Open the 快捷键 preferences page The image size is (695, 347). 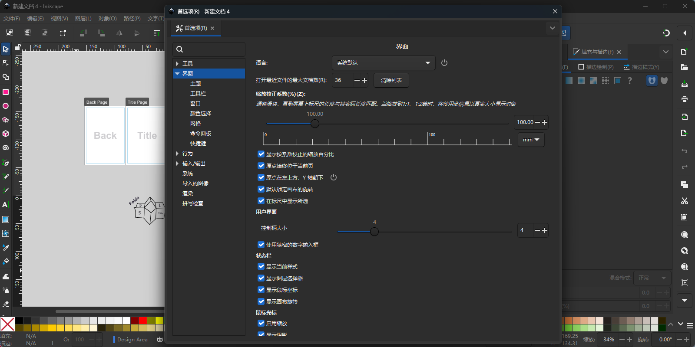coord(198,144)
